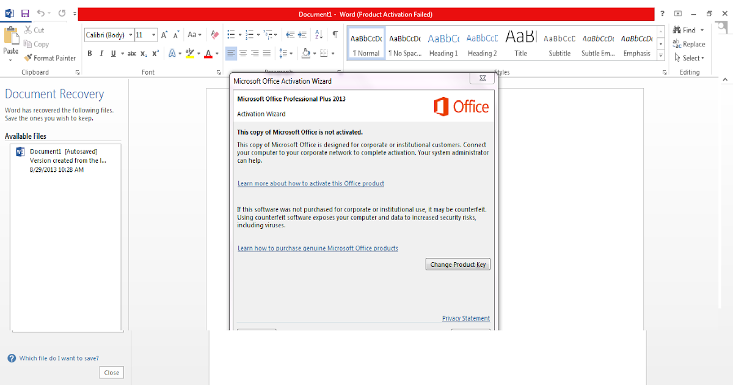Image resolution: width=733 pixels, height=385 pixels.
Task: Decrease paragraph indent
Action: pyautogui.click(x=290, y=35)
